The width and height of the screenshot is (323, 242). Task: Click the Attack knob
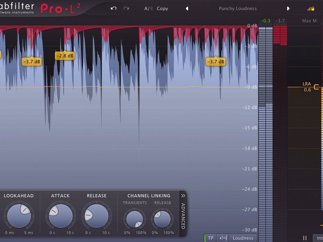pyautogui.click(x=61, y=216)
